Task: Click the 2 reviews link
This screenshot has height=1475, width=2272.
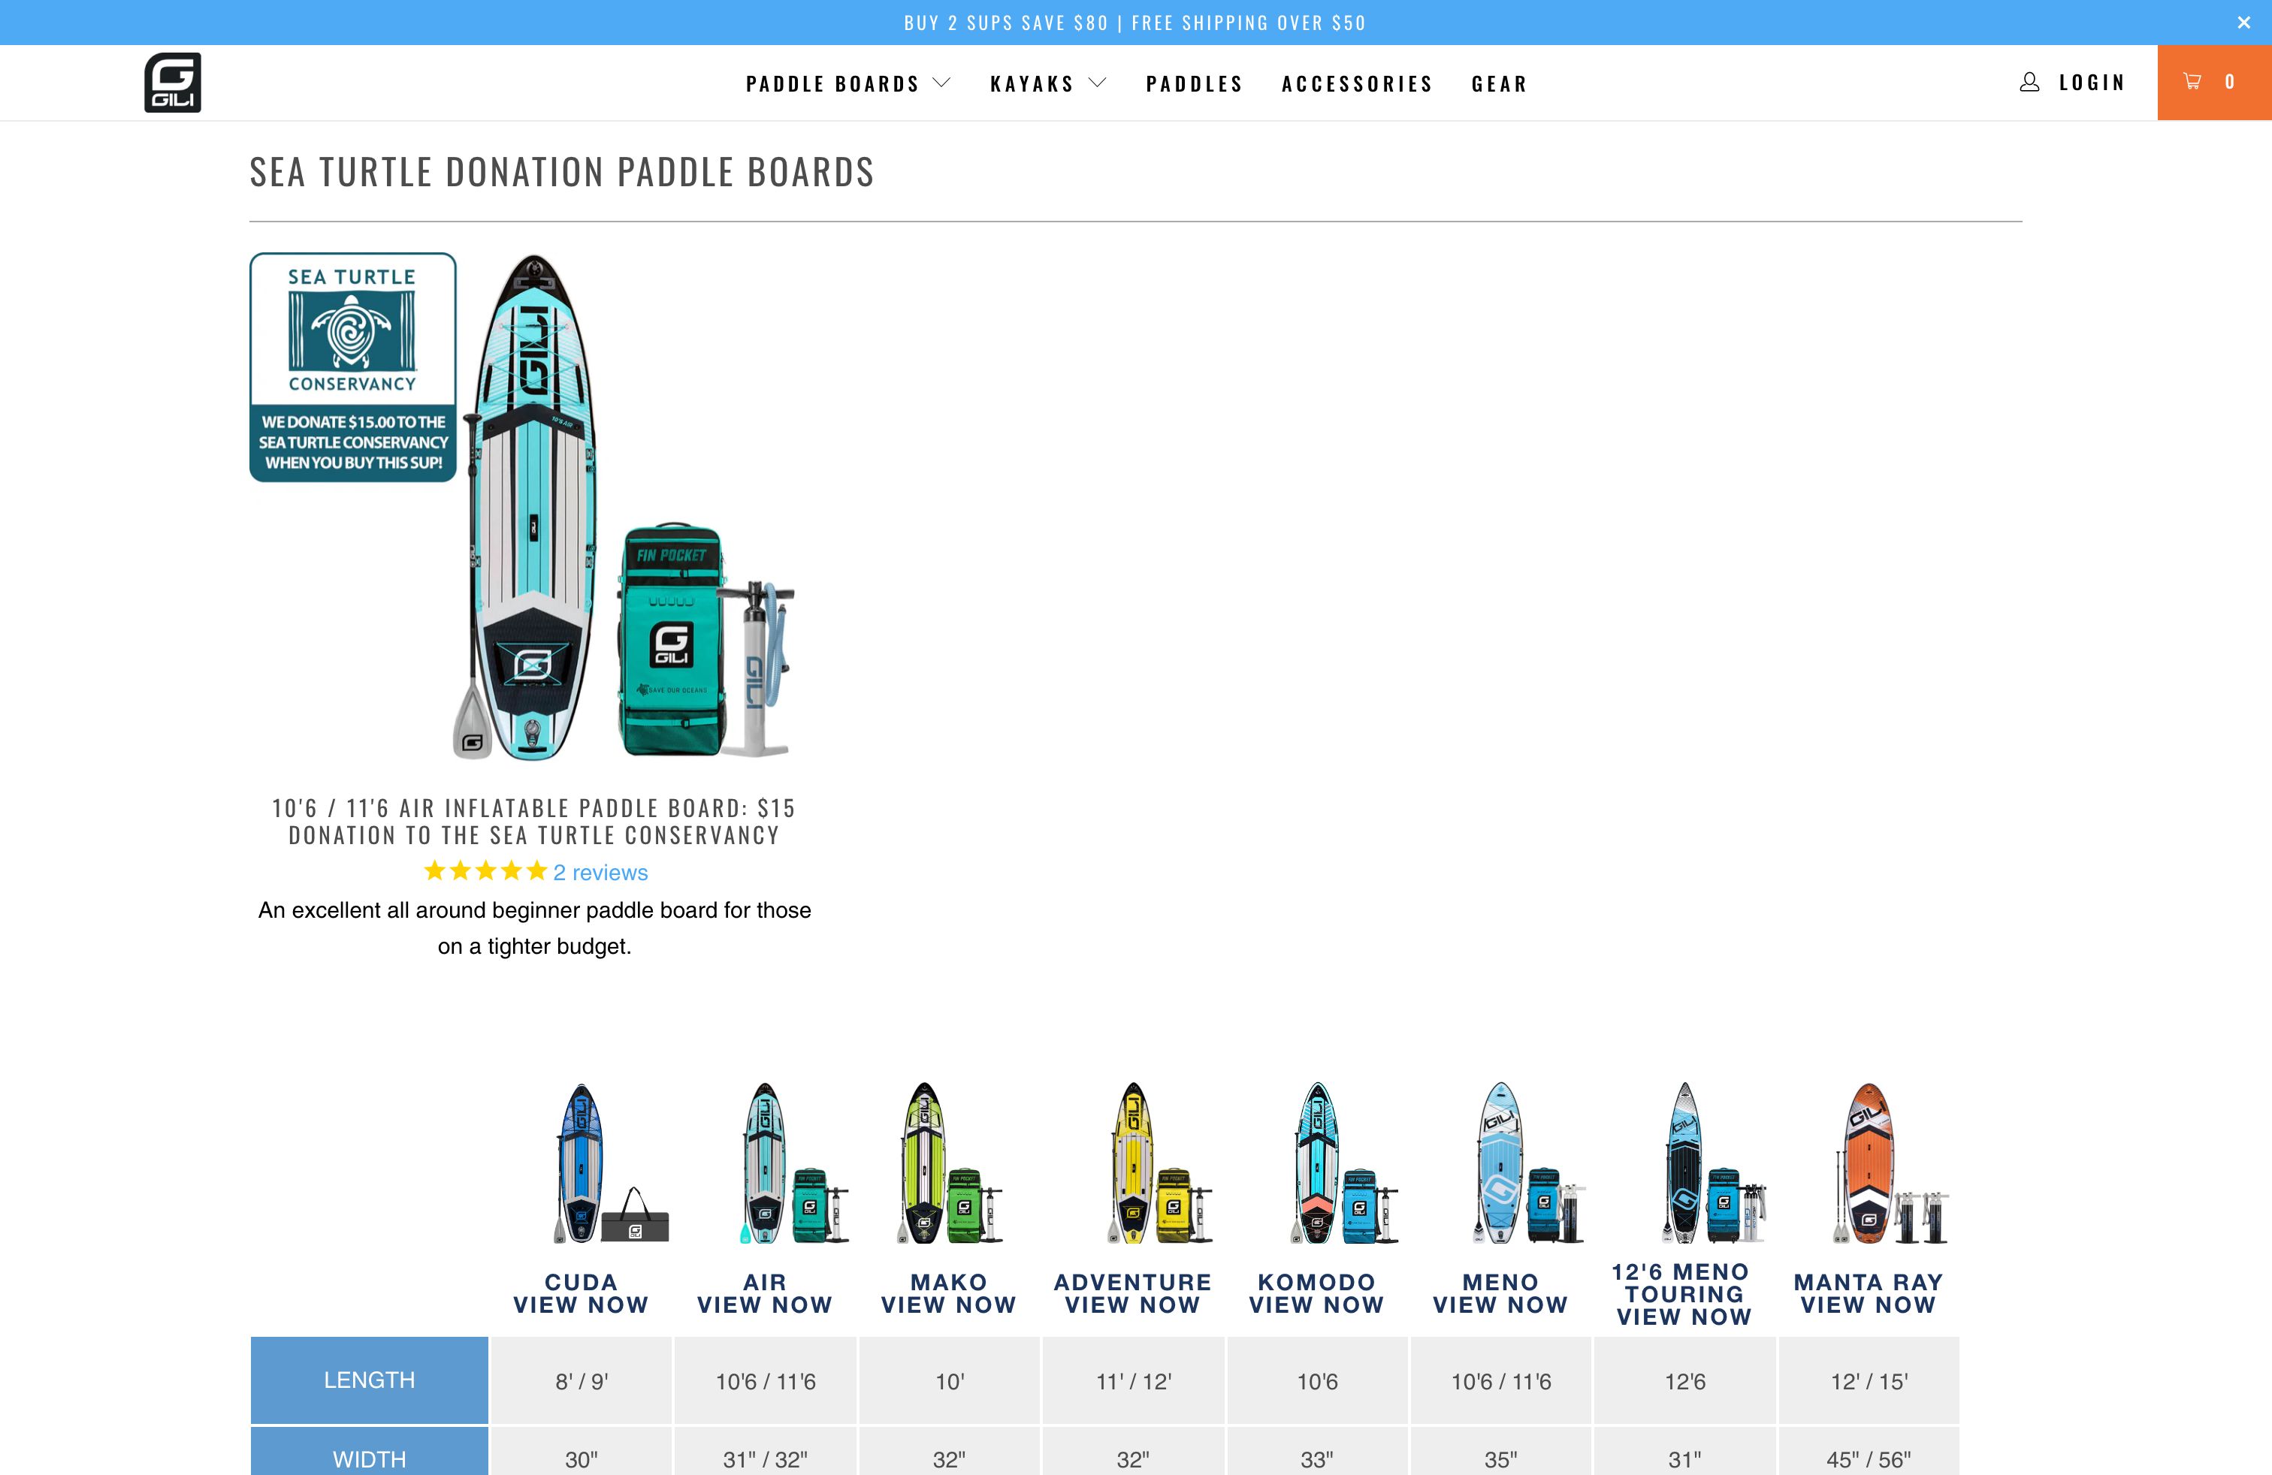Action: pyautogui.click(x=600, y=871)
